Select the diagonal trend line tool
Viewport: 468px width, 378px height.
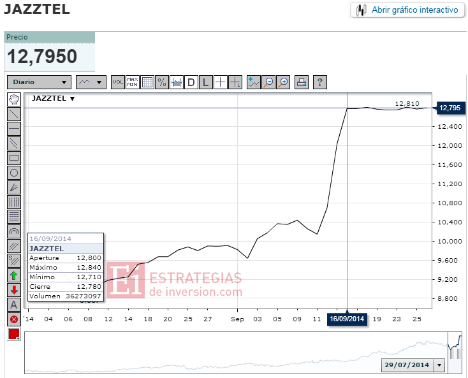[x=14, y=114]
